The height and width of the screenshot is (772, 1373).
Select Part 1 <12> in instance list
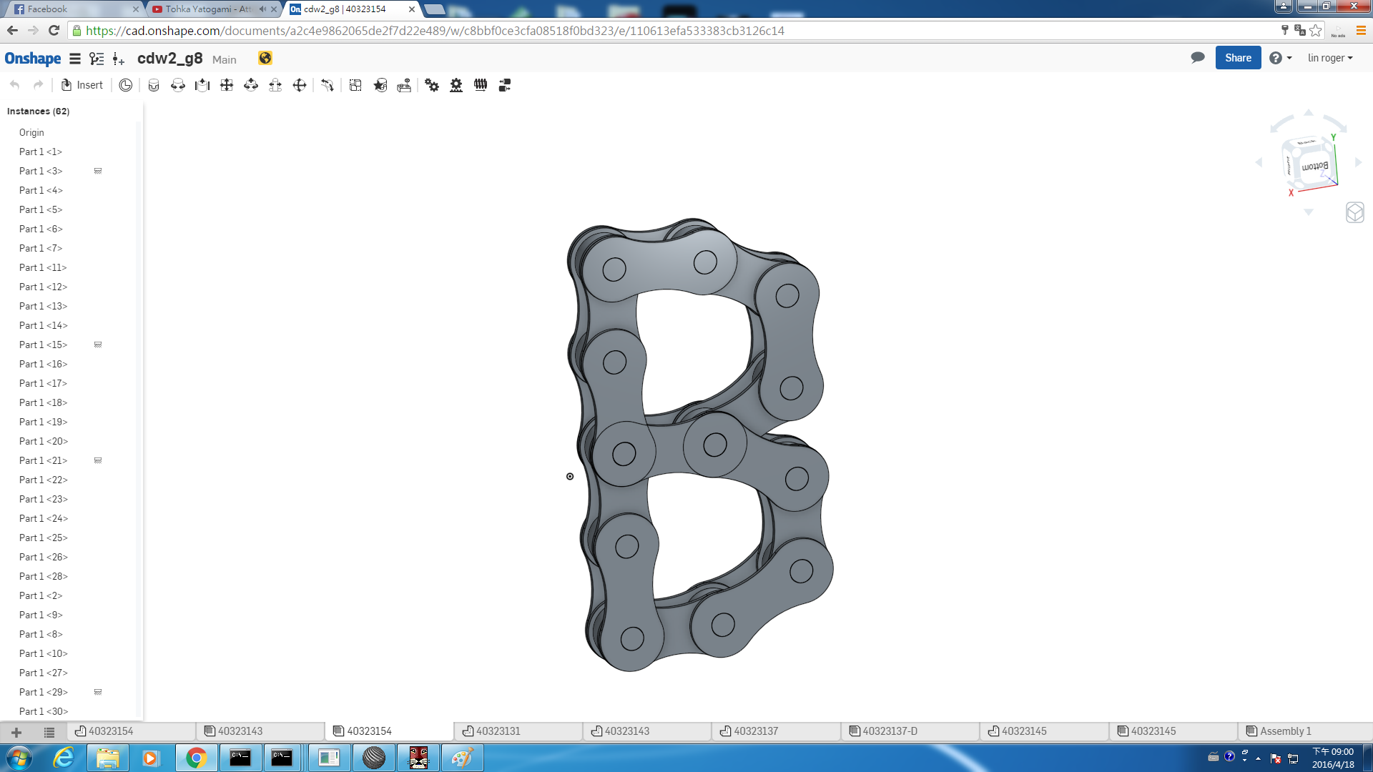(x=43, y=287)
